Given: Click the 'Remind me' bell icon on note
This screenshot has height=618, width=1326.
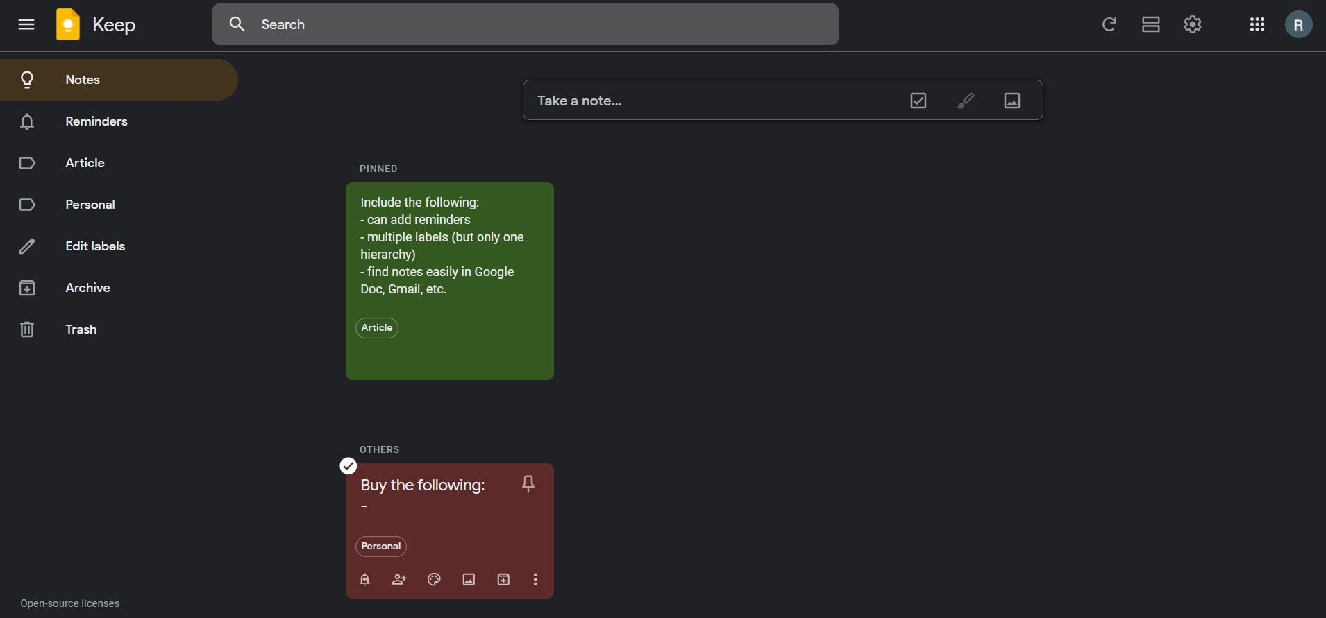Looking at the screenshot, I should [x=364, y=579].
